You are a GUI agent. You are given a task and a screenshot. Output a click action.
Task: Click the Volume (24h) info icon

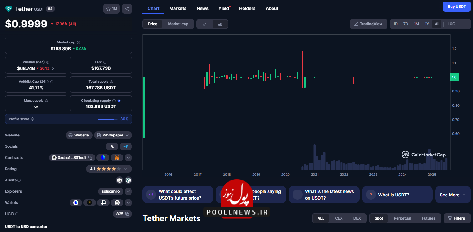[x=48, y=62]
